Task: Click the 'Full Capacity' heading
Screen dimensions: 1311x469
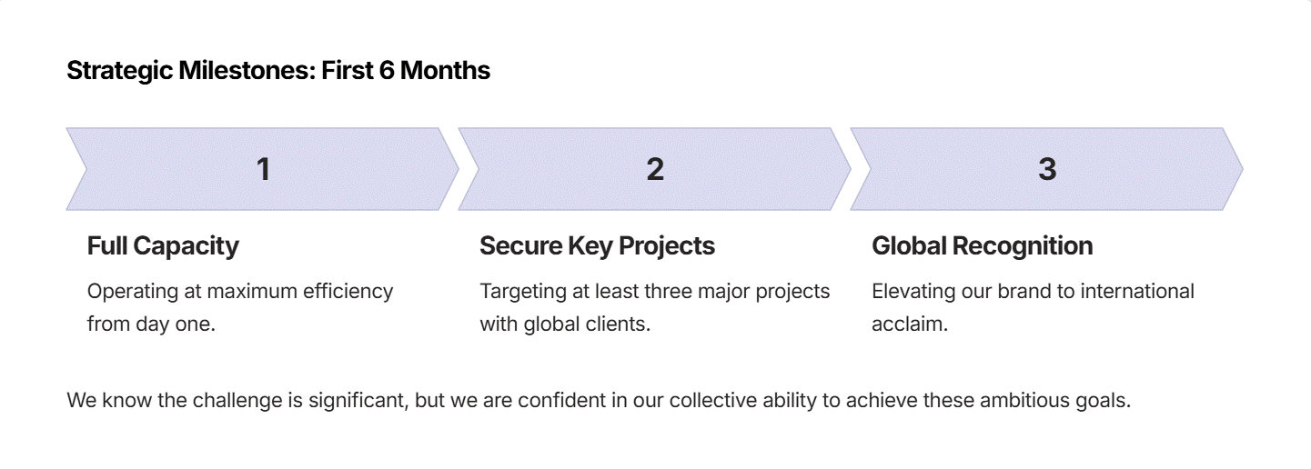Action: (163, 245)
